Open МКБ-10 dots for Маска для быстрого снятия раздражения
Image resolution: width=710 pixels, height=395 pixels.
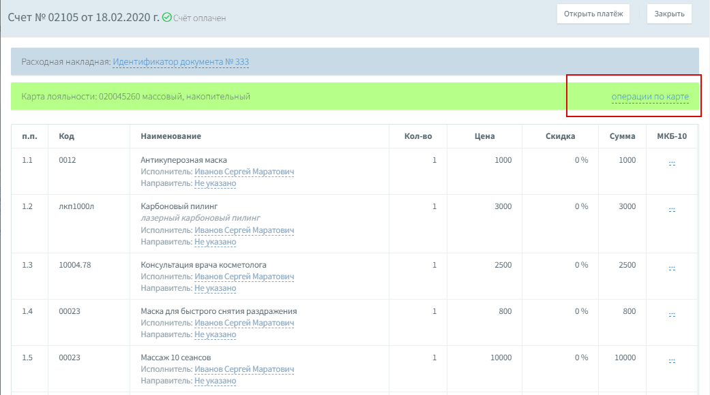[x=672, y=314]
